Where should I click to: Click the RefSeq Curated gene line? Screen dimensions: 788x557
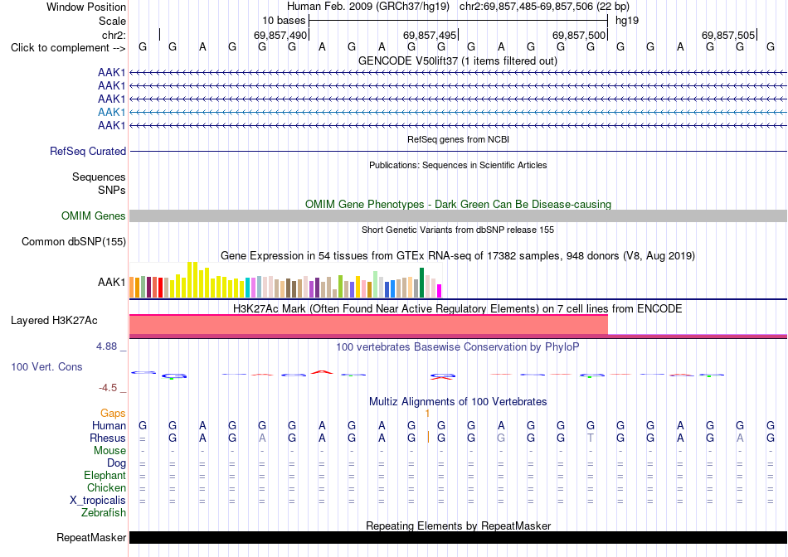(458, 151)
